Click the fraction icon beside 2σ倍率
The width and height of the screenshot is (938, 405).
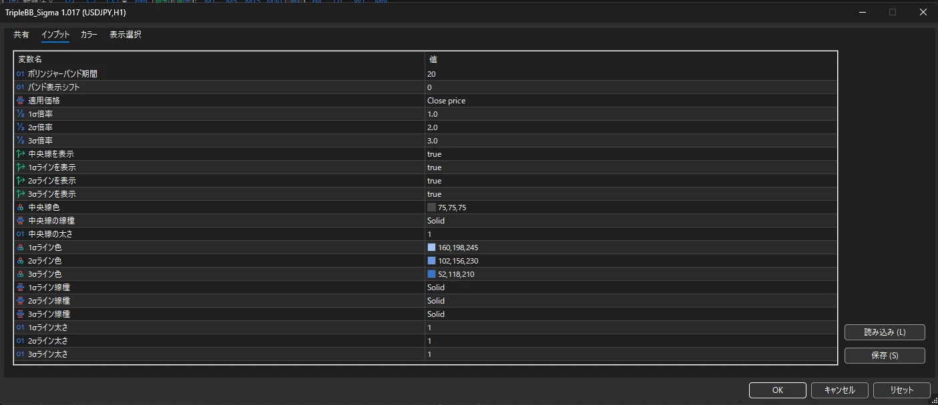click(x=20, y=127)
